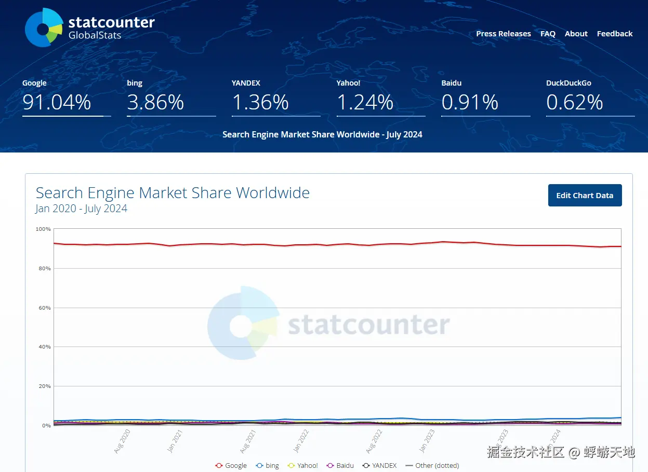
Task: Toggle the Other (dotted) legend entry
Action: coord(432,466)
